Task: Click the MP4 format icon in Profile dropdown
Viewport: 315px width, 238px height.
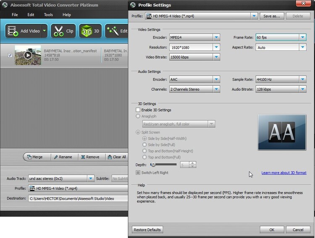Action: [149, 16]
